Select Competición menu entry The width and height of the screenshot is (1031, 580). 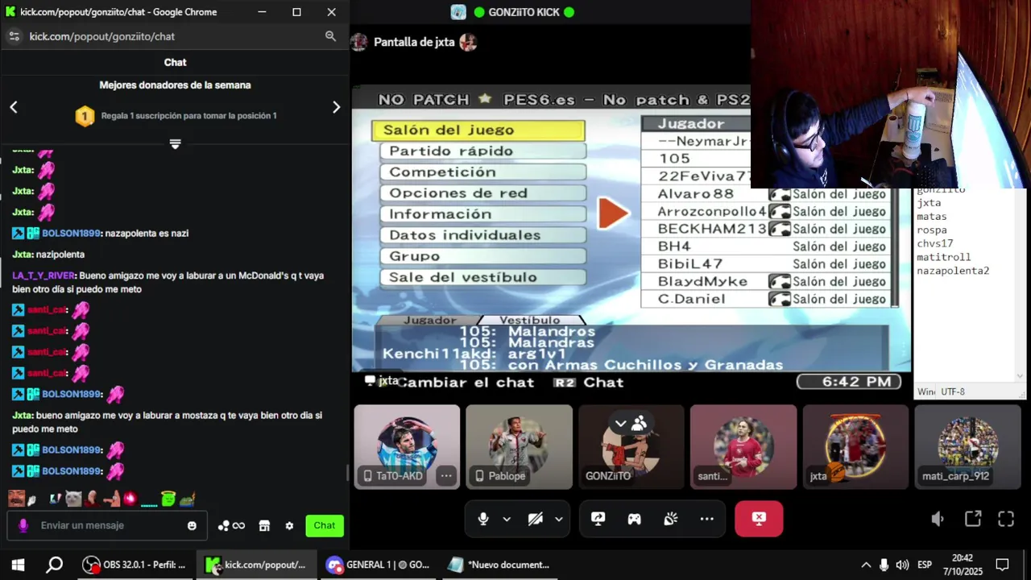483,172
